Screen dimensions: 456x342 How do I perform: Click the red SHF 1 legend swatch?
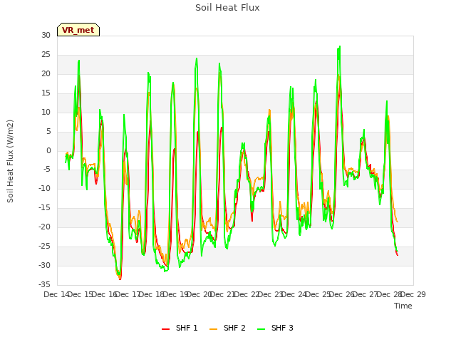(166, 328)
